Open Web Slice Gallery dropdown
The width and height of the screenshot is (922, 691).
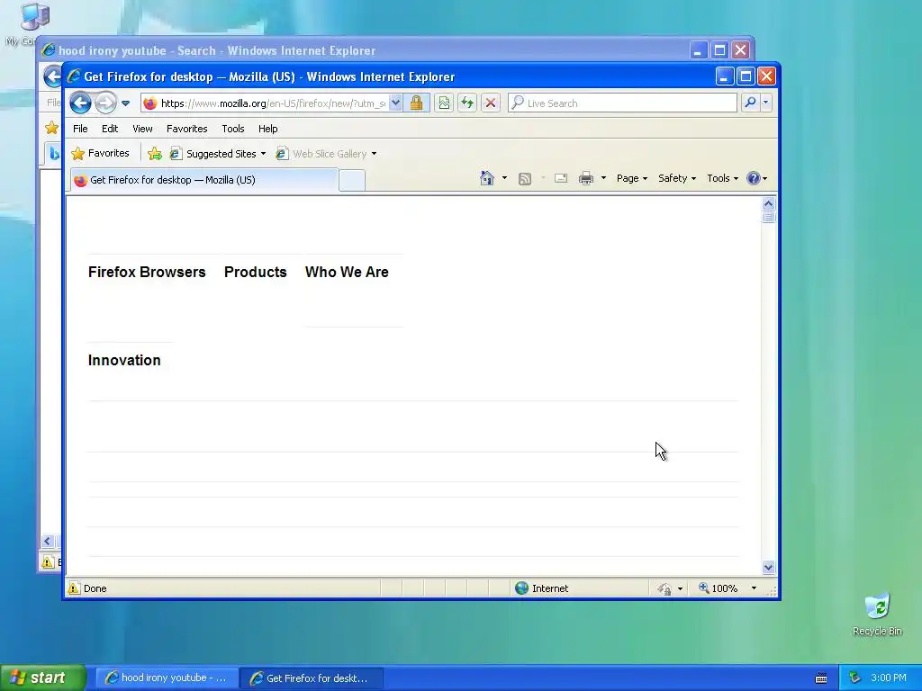(326, 153)
